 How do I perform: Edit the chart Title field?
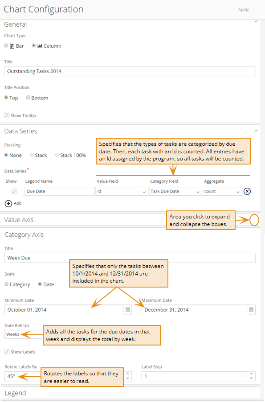(130, 71)
